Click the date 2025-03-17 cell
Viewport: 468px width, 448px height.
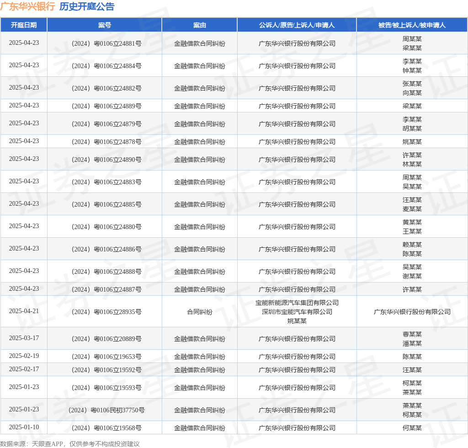pyautogui.click(x=24, y=338)
